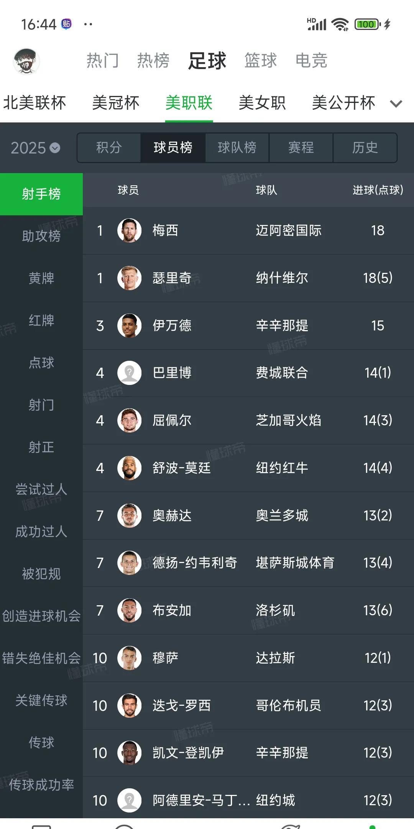Open the 2025 season dropdown

(x=35, y=148)
